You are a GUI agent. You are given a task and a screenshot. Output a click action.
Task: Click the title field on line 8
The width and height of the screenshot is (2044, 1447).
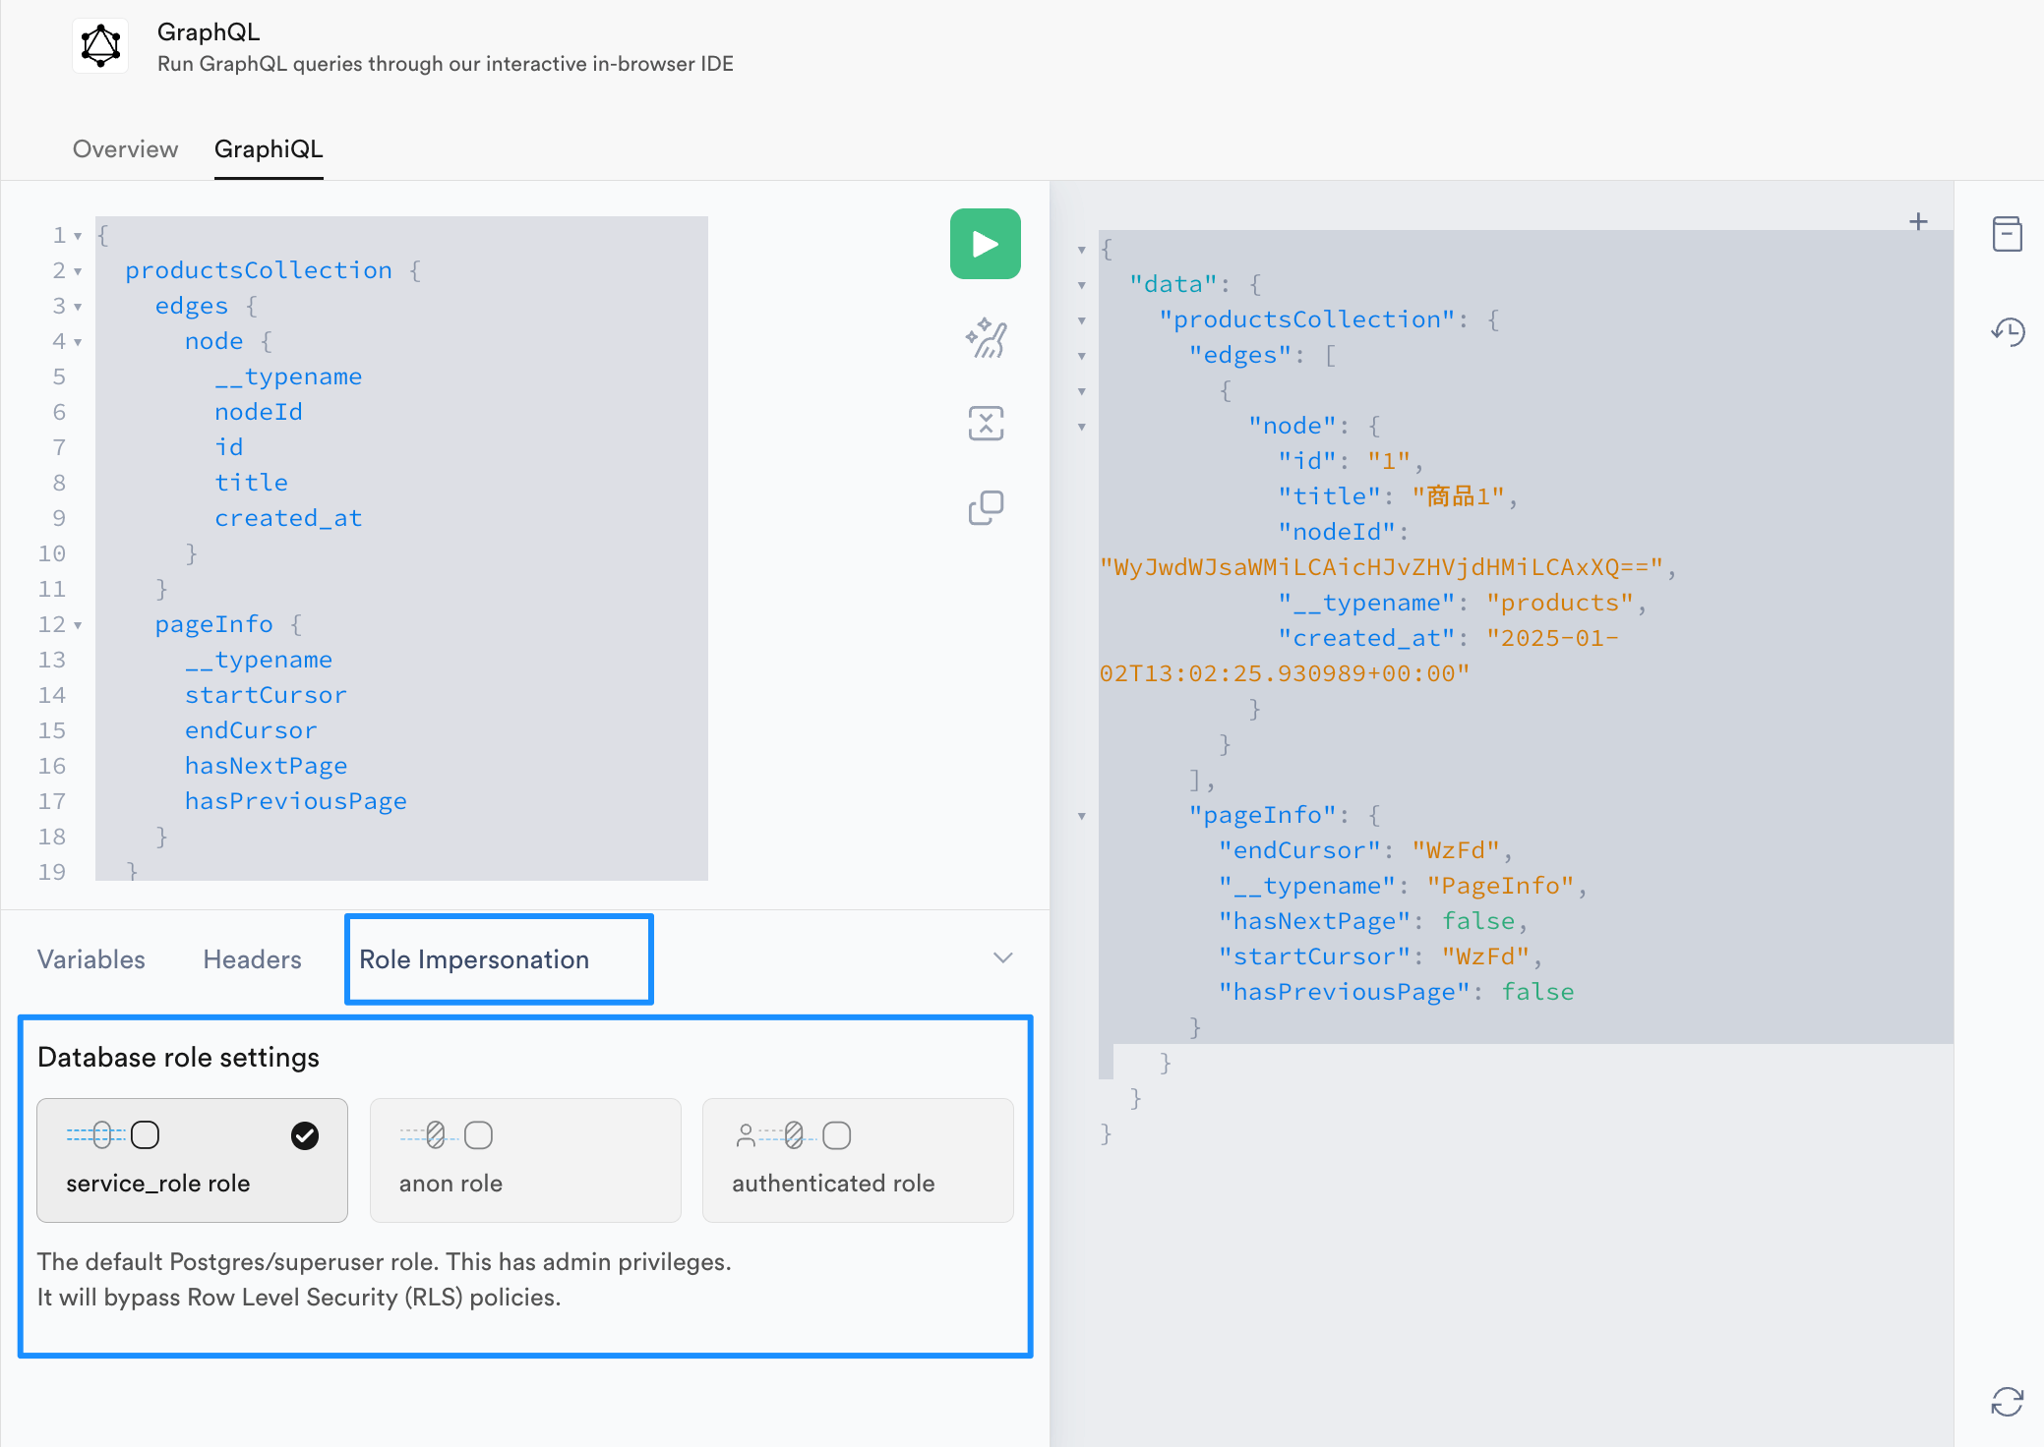252,483
